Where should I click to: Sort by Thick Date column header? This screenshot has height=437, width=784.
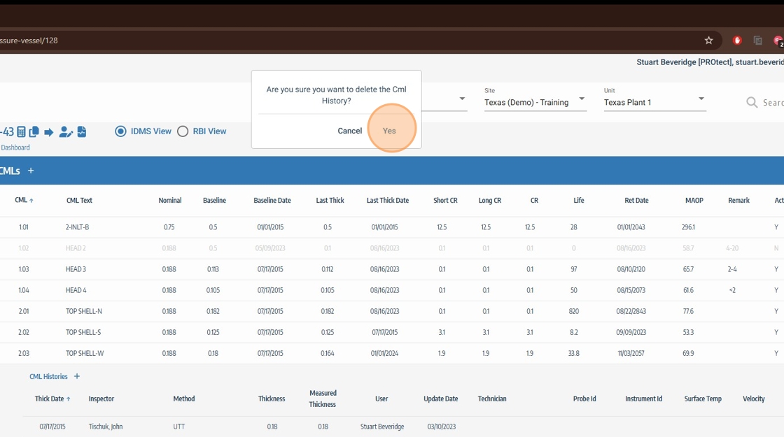pos(49,399)
